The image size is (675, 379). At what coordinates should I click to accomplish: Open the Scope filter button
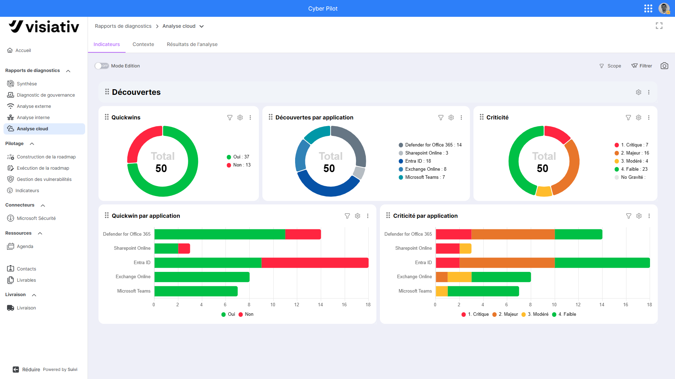610,66
